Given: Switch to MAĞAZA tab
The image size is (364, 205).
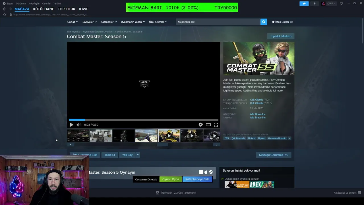Looking at the screenshot, I should [x=22, y=9].
